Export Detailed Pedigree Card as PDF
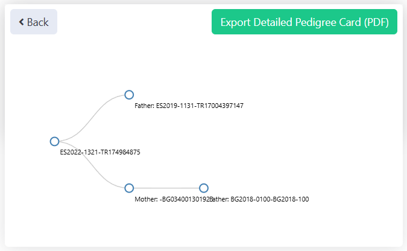 tap(304, 22)
